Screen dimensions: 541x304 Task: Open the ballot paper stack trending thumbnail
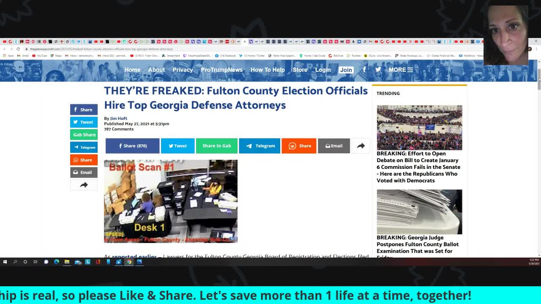(419, 212)
